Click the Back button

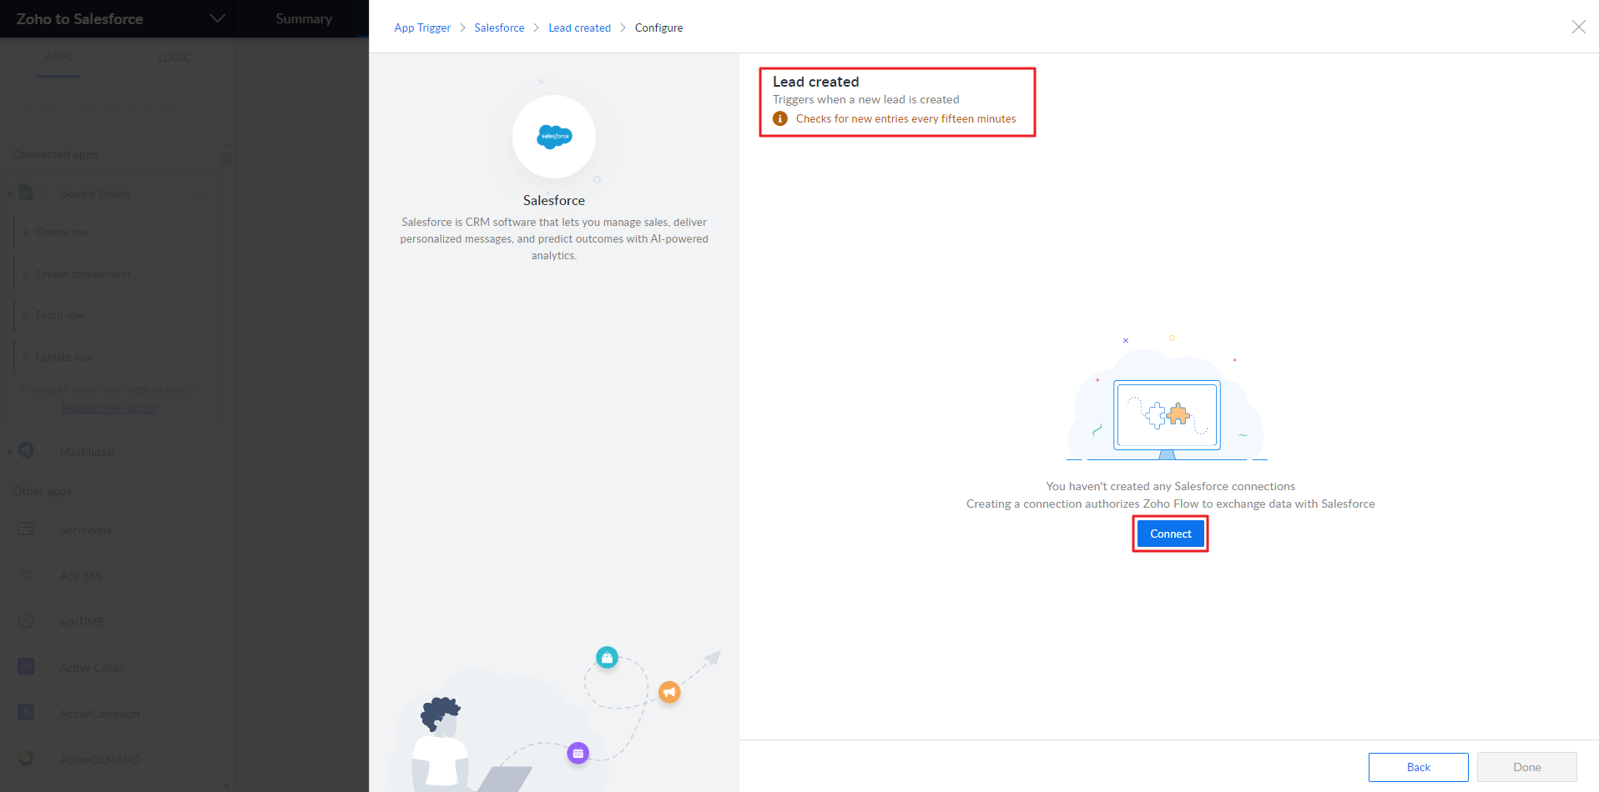[x=1418, y=767]
